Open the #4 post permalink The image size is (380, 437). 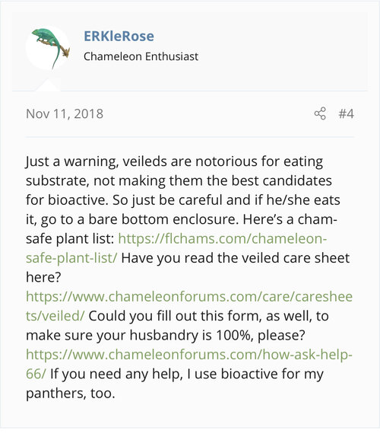[x=346, y=113]
